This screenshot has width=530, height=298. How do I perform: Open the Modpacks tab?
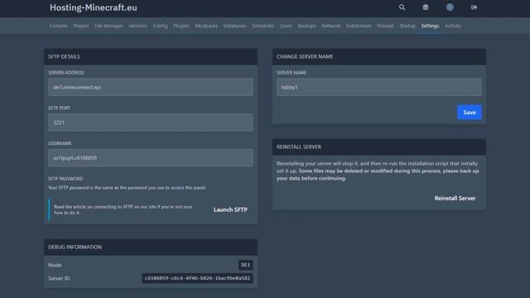[x=206, y=26]
